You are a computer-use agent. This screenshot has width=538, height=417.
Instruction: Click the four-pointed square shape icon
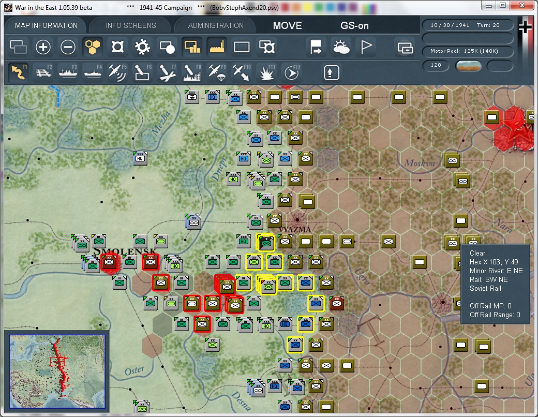pyautogui.click(x=118, y=47)
